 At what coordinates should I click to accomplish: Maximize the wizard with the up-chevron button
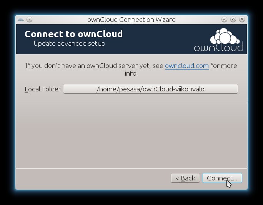click(x=233, y=20)
